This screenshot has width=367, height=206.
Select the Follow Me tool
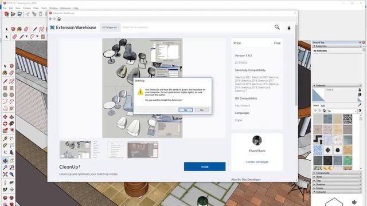pos(11,124)
